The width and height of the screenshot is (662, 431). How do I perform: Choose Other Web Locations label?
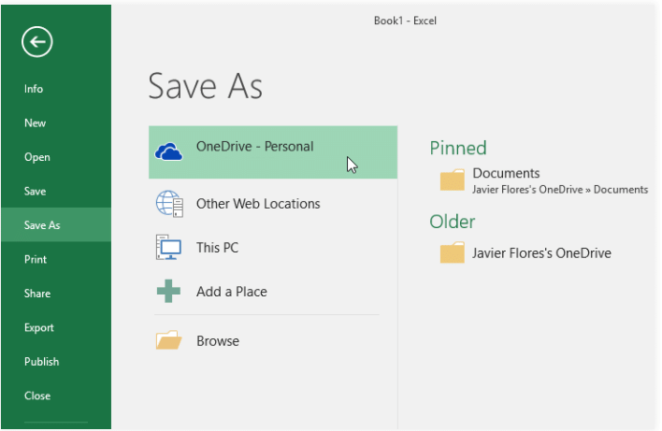[258, 204]
